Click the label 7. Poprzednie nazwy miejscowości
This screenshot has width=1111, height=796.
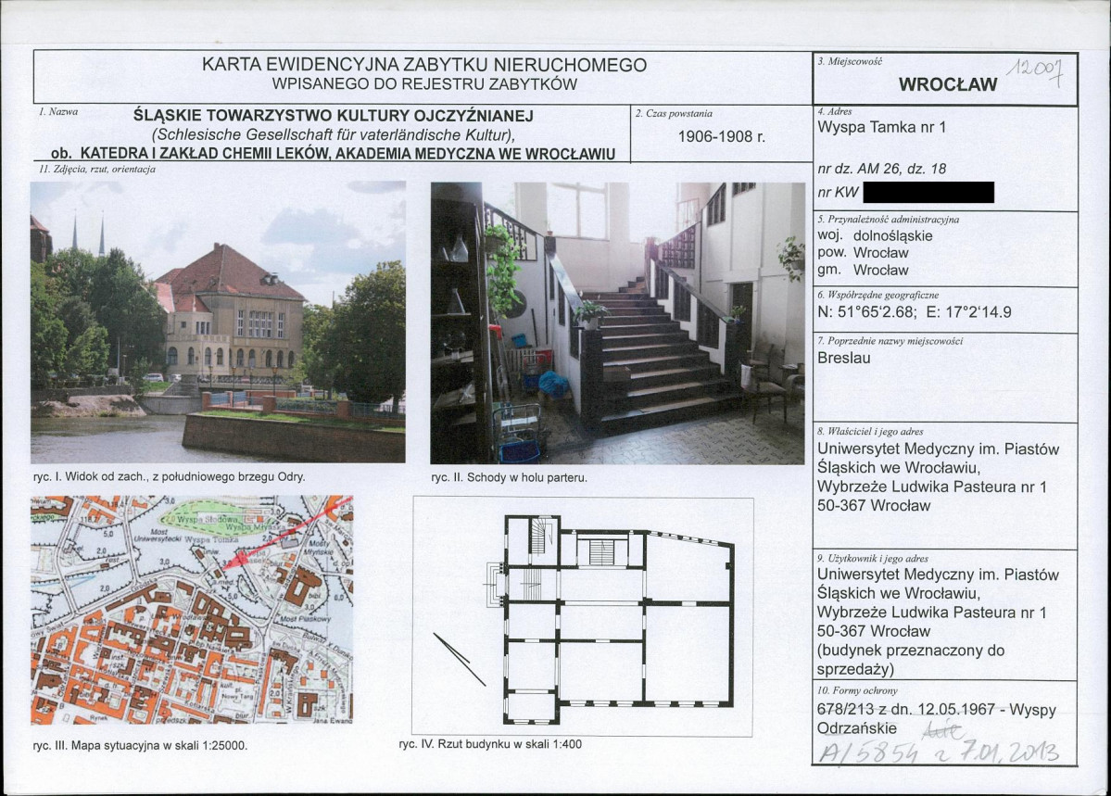tap(890, 341)
